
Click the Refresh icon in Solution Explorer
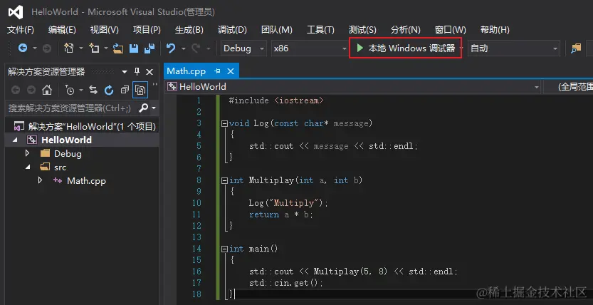click(x=109, y=90)
